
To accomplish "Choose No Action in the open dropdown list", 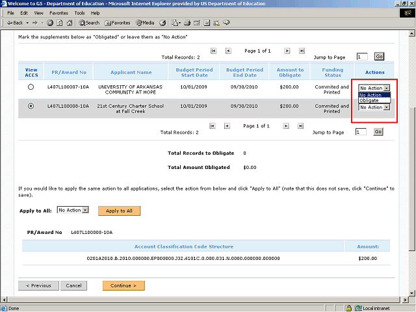I will point(374,95).
